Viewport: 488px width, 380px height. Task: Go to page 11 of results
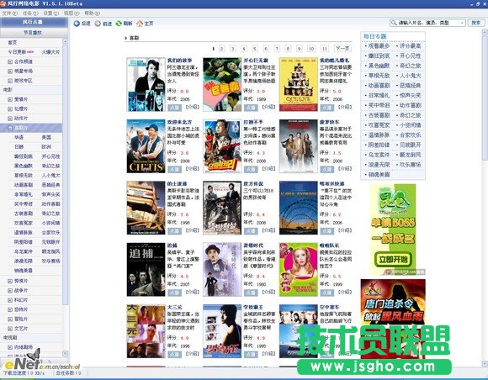click(325, 49)
